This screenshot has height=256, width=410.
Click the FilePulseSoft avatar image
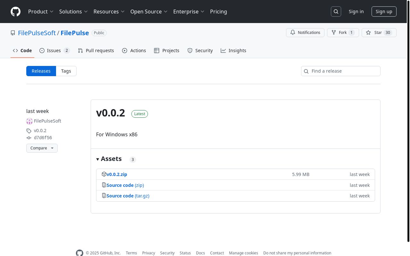point(29,121)
